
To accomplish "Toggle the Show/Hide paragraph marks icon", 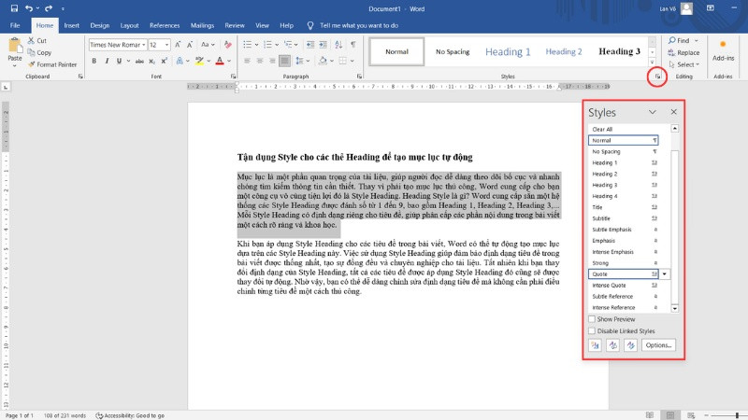I will coord(351,44).
